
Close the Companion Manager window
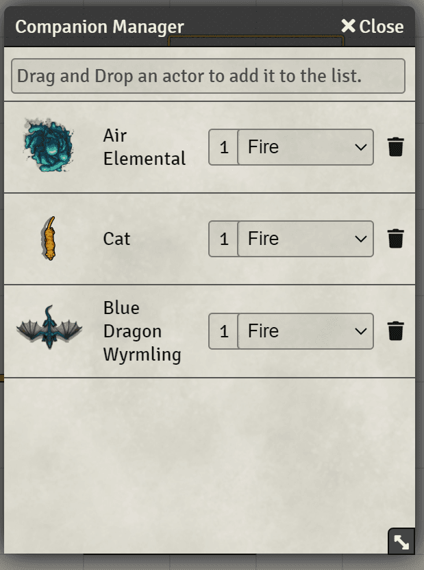point(373,26)
